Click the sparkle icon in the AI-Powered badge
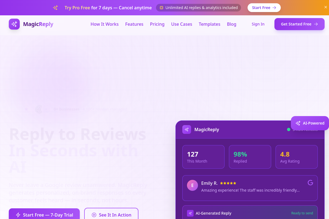The image size is (329, 219). 298,123
